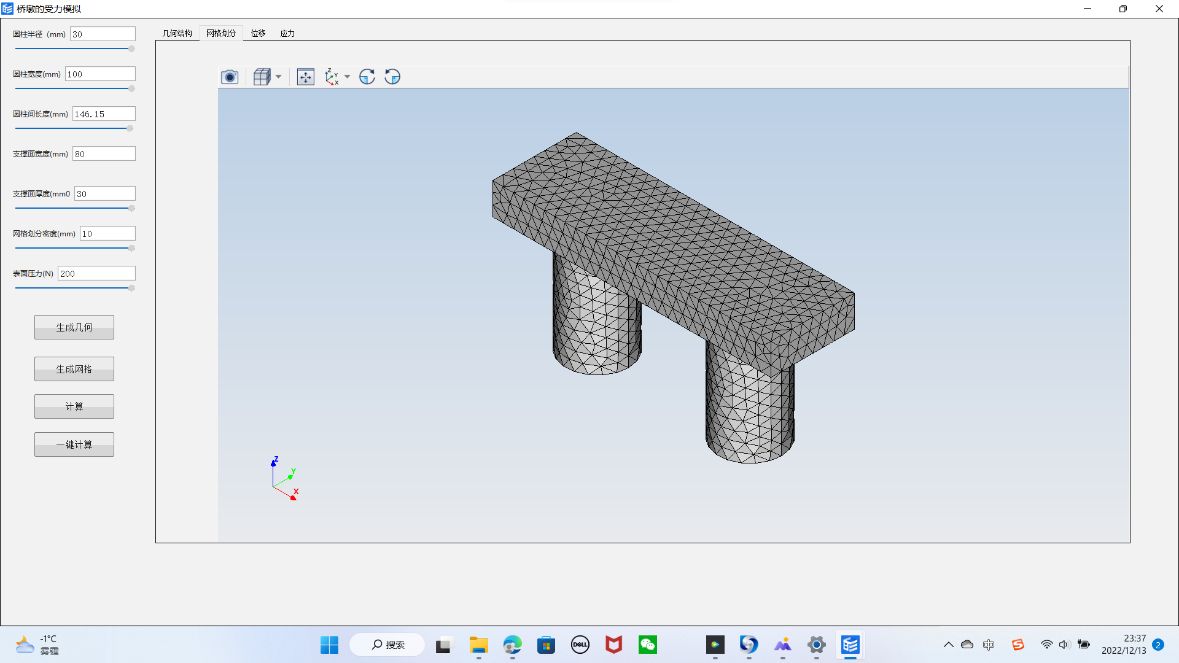Adjust the 网格划分密度 slider handle
The image size is (1179, 663).
pos(131,248)
